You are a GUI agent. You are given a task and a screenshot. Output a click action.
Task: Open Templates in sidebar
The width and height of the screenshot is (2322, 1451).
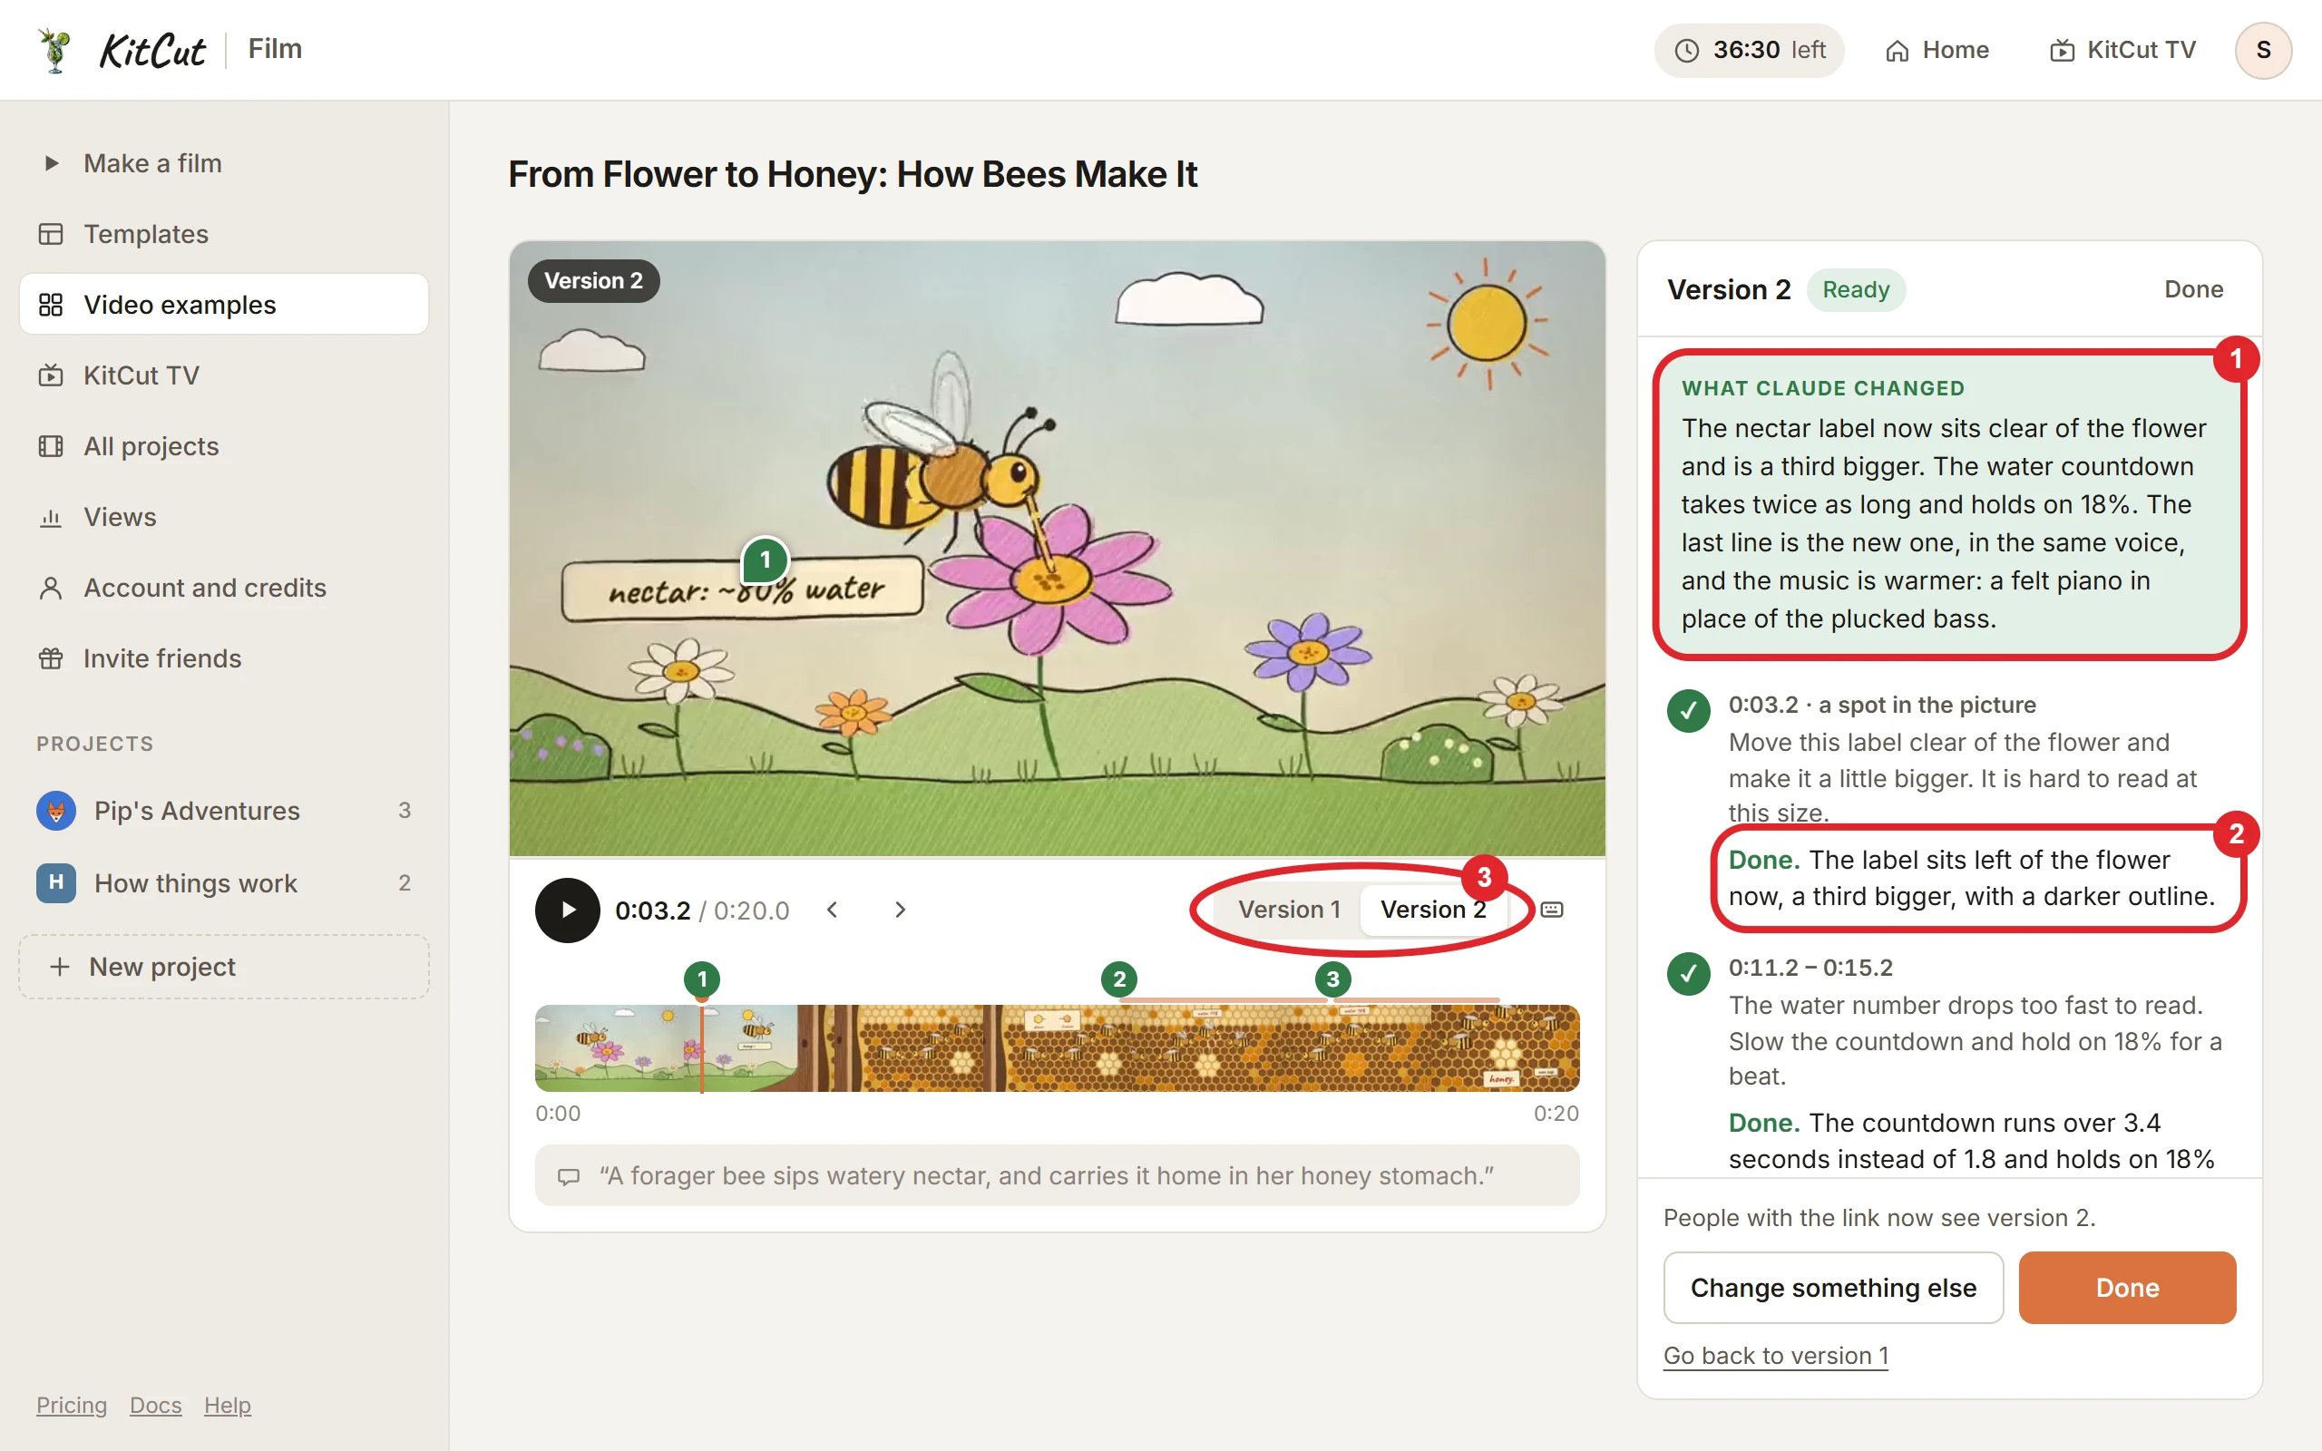pos(223,234)
